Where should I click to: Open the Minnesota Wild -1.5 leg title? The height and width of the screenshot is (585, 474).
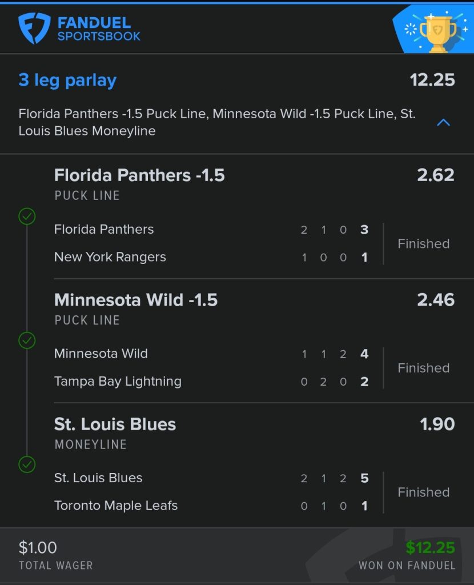[136, 299]
